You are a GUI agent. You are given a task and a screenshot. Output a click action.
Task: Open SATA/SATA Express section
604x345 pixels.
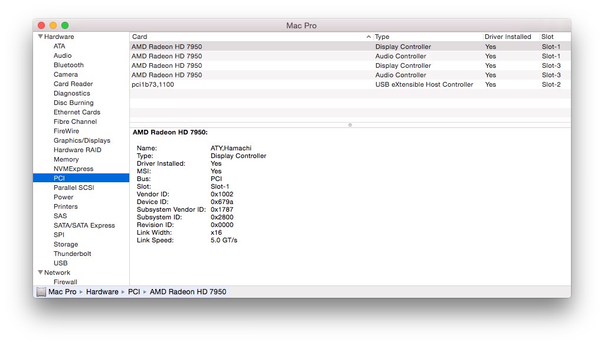(84, 225)
